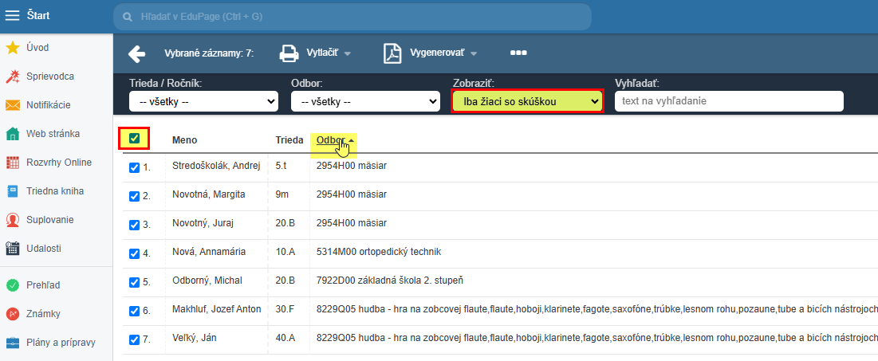This screenshot has height=361, width=878.
Task: Click the PDF document icon
Action: pyautogui.click(x=393, y=53)
